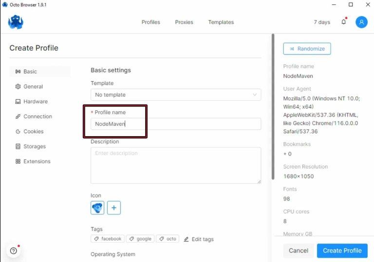Viewport: 374px width, 262px height.
Task: Click the Octo Browser logo icon
Action: 16,22
